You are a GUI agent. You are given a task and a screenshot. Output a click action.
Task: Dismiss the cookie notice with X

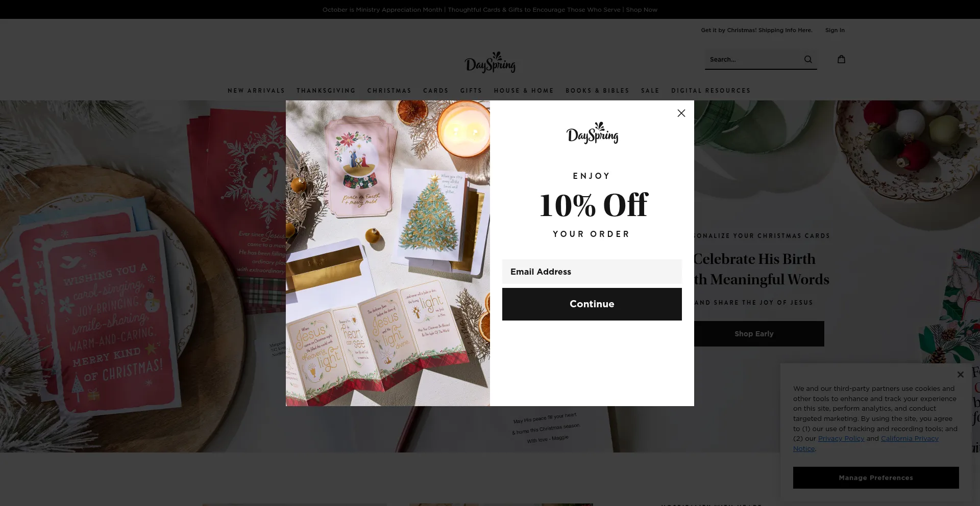[960, 375]
